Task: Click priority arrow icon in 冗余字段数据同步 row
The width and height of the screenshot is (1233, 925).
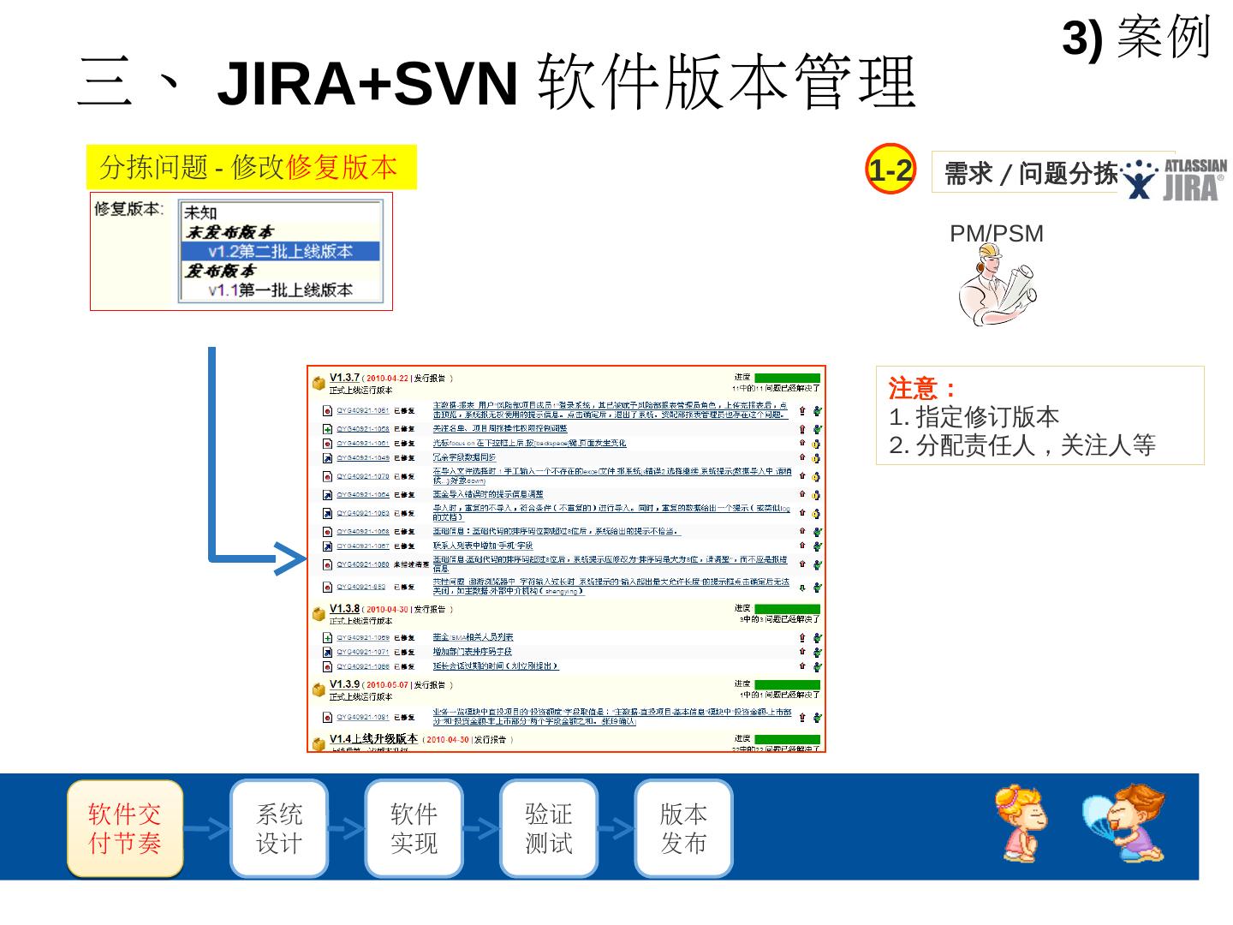Action: click(802, 457)
